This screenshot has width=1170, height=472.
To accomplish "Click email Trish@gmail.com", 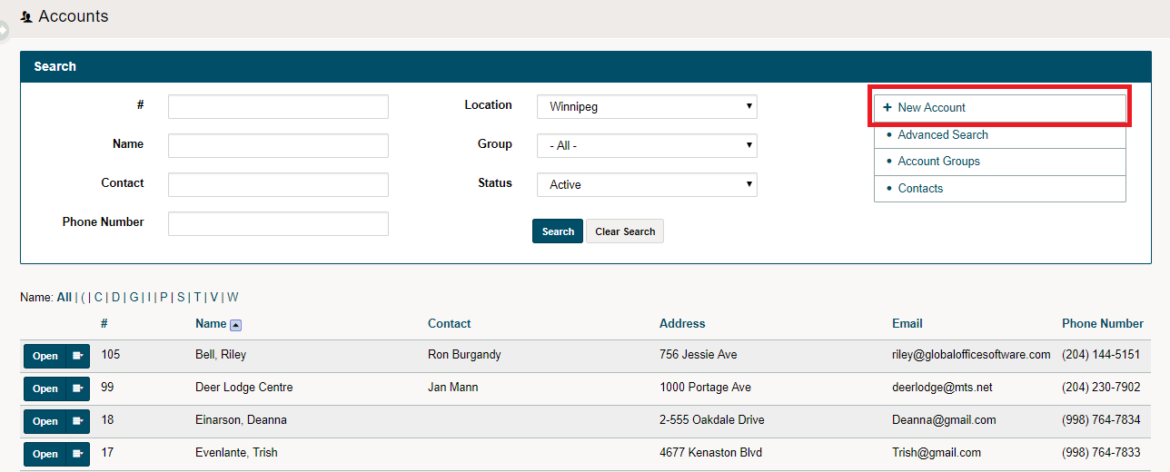I will click(937, 453).
